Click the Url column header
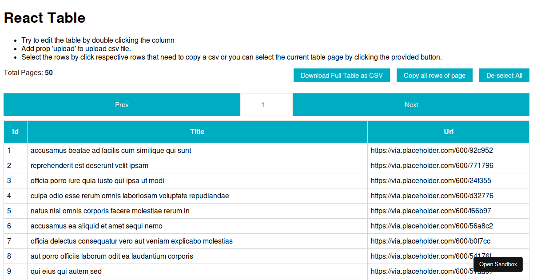 click(449, 132)
